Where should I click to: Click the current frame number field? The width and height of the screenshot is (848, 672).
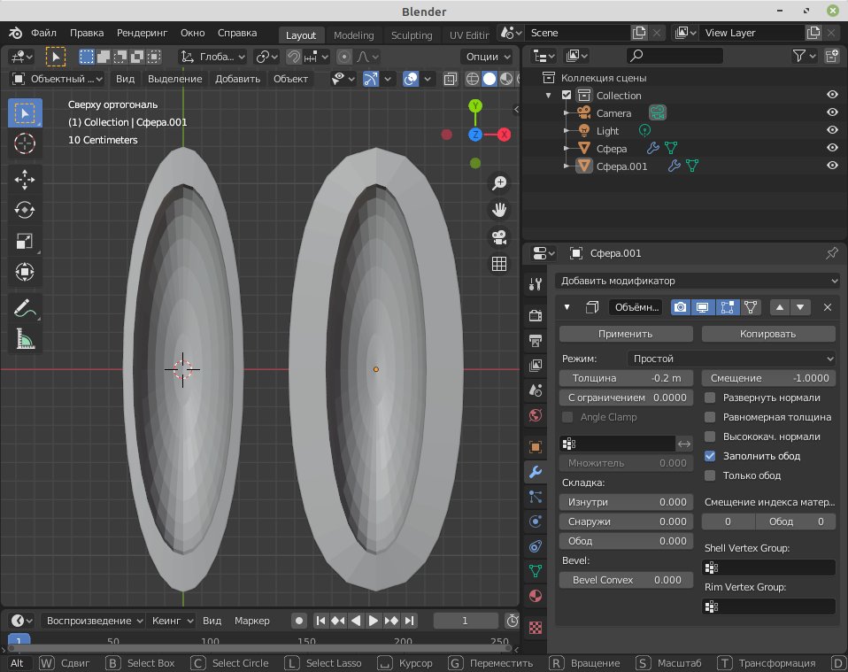[x=466, y=621]
